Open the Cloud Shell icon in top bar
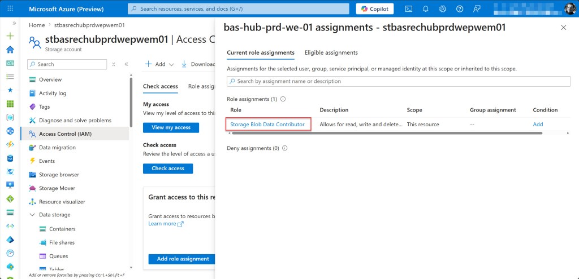Viewport: 579px width, 279px height. point(409,9)
